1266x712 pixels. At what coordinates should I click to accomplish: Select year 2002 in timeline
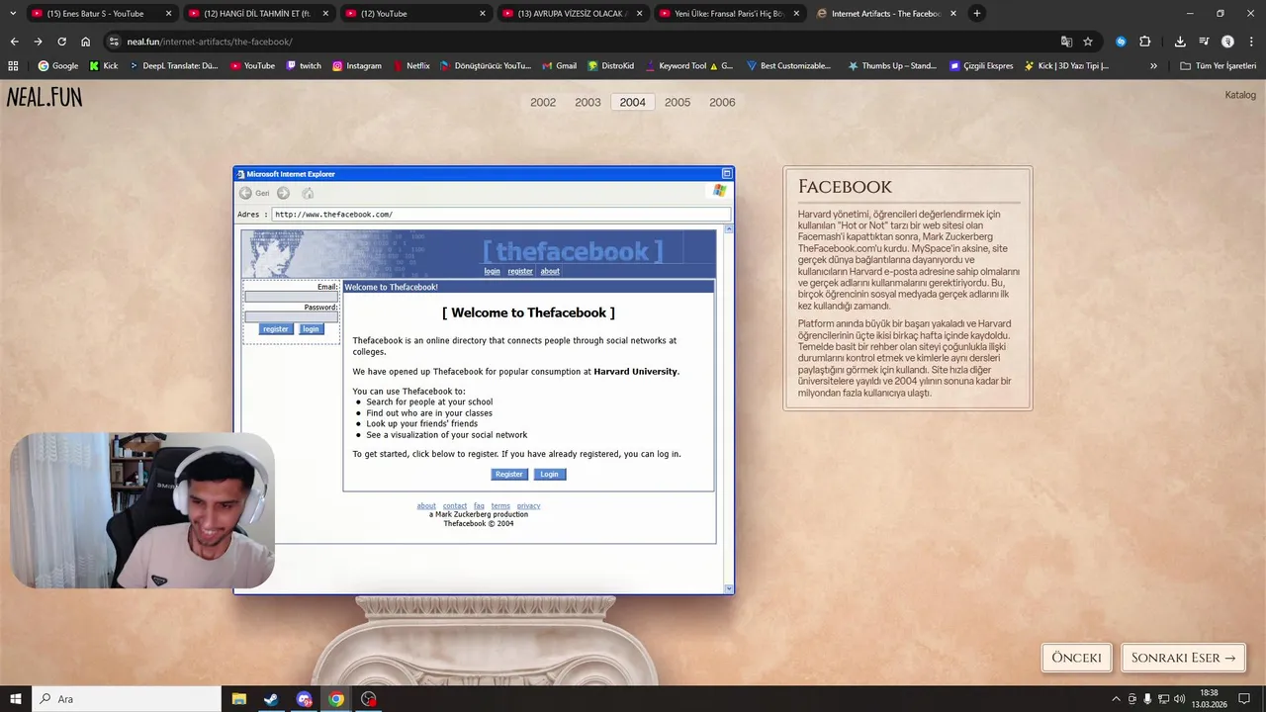543,102
